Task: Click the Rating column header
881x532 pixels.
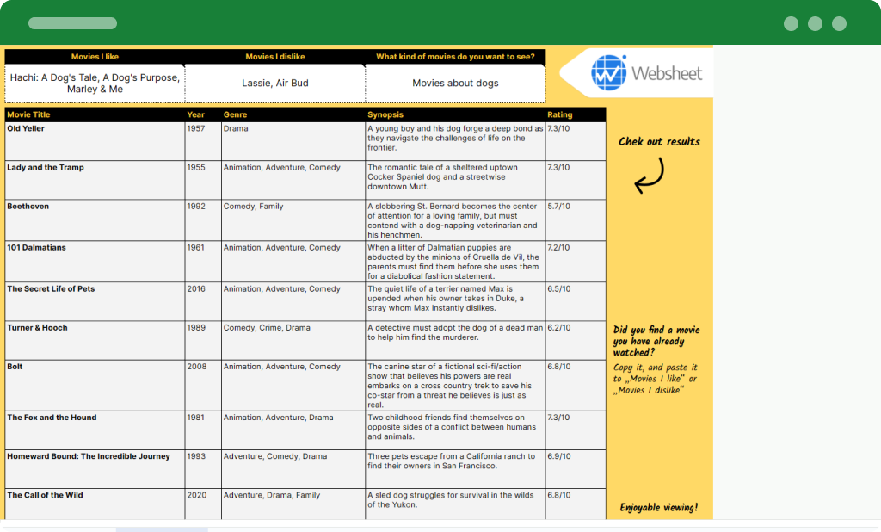Action: 576,114
